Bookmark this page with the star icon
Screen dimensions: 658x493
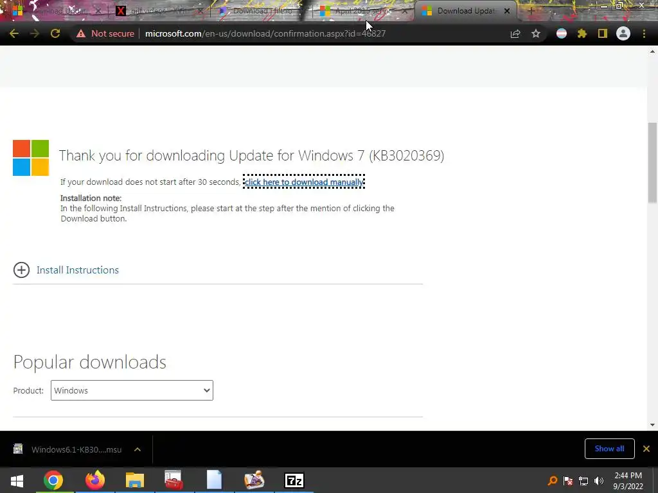click(536, 33)
